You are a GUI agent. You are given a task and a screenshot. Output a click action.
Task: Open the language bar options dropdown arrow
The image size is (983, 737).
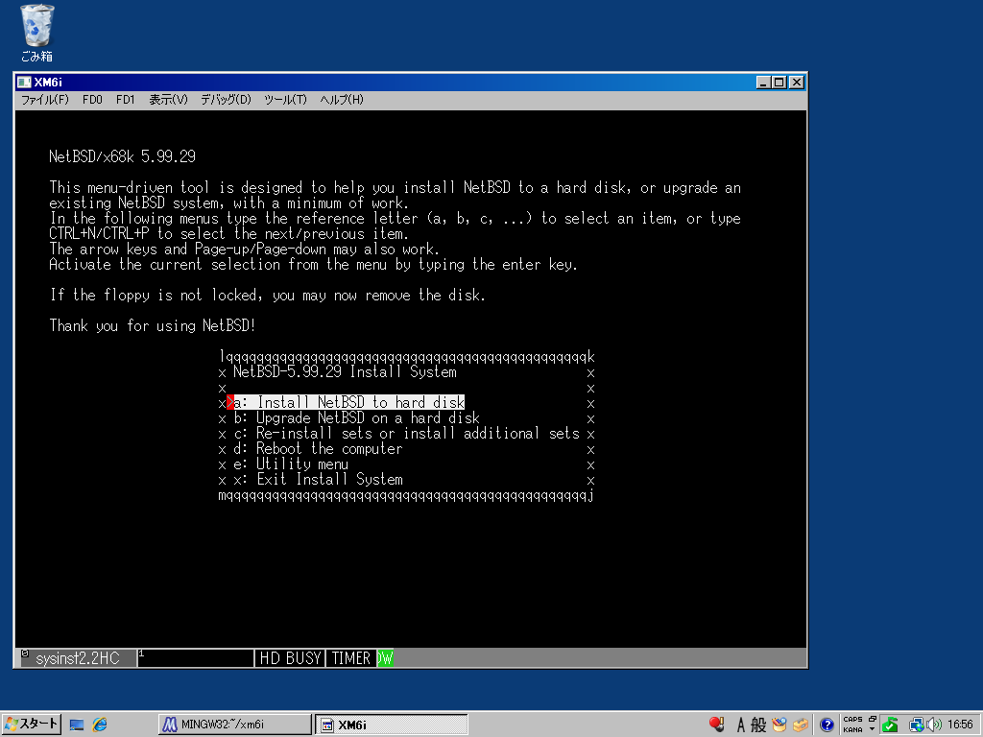point(872,729)
